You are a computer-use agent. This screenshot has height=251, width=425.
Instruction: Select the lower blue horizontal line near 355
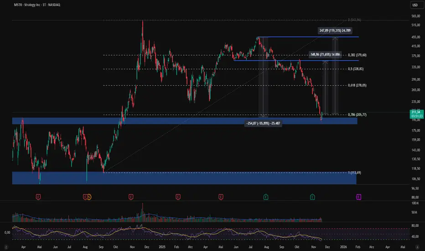coord(296,61)
